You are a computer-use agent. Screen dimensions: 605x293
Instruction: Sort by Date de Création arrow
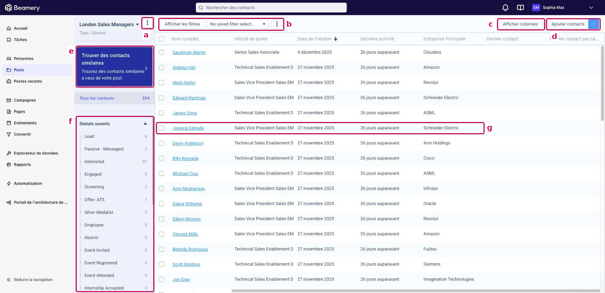336,39
